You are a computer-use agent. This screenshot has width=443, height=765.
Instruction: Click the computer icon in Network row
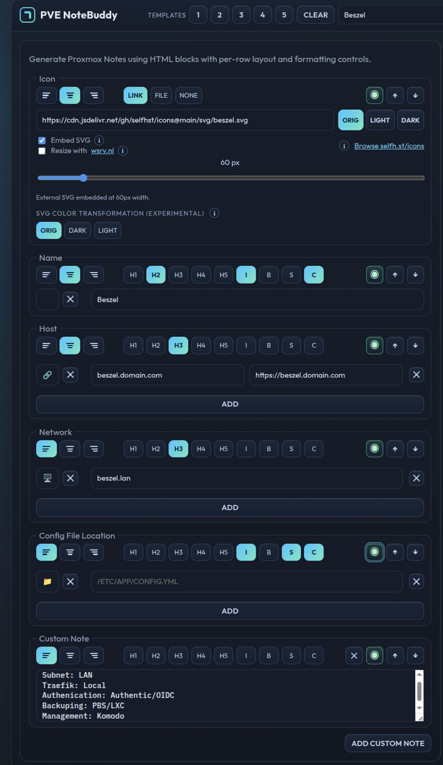coord(48,478)
